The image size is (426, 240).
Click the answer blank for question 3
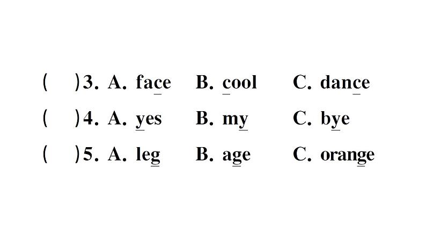pos(61,82)
